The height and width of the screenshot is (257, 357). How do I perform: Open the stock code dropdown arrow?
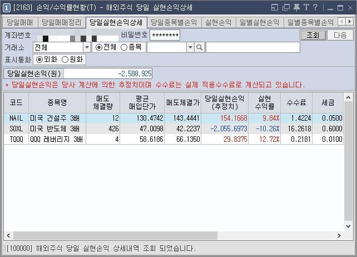coord(190,47)
